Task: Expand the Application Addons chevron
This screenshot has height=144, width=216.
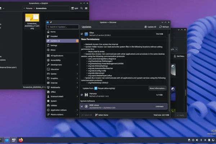Action: 77,110
